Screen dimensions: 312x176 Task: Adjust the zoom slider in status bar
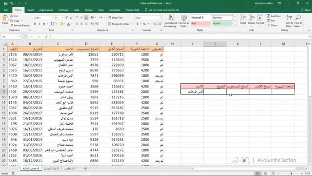292,174
